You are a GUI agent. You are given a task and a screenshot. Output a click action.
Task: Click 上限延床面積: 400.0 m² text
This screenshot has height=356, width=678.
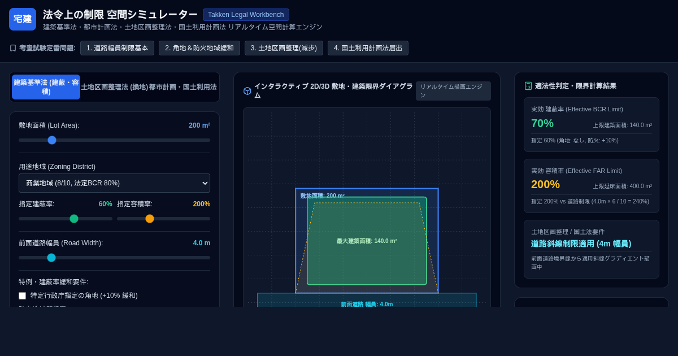pyautogui.click(x=622, y=186)
